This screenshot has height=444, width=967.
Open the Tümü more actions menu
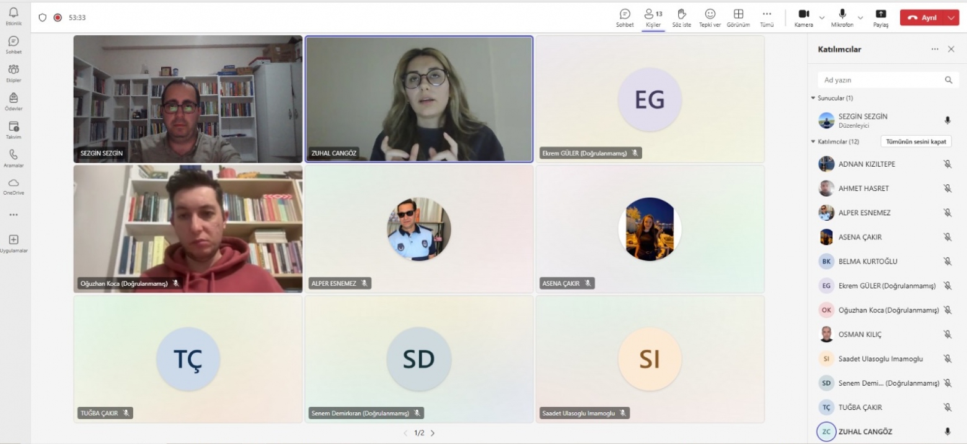click(x=767, y=17)
